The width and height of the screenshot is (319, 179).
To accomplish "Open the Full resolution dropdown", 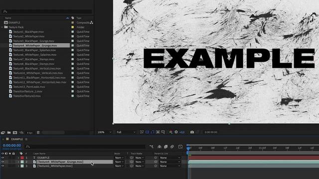I will (126, 132).
